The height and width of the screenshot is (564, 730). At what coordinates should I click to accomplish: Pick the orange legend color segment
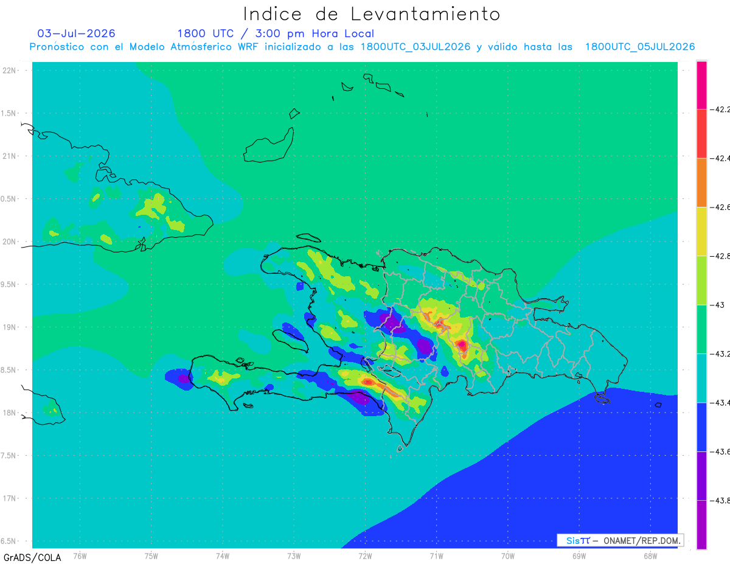[701, 183]
